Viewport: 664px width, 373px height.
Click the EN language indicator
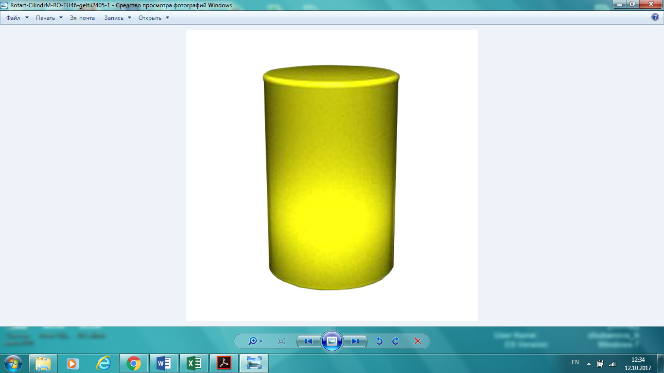pyautogui.click(x=576, y=362)
